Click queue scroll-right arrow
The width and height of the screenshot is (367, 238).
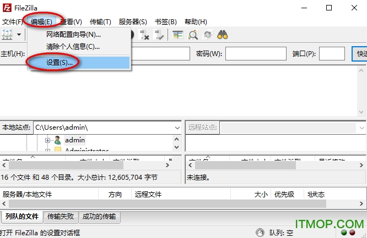pos(361,204)
